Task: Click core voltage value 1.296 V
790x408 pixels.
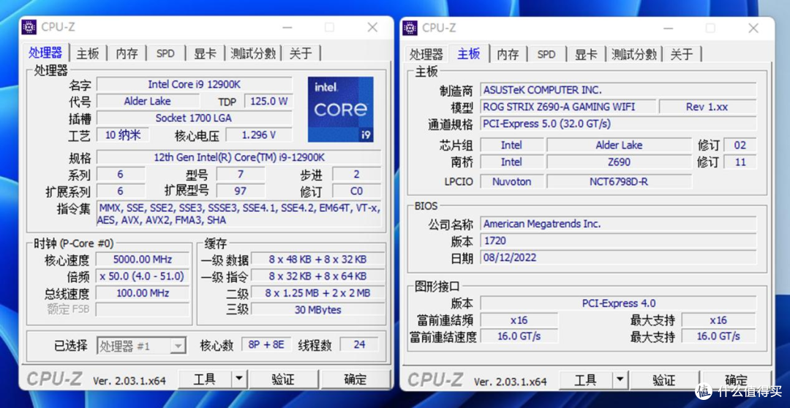Action: (259, 135)
